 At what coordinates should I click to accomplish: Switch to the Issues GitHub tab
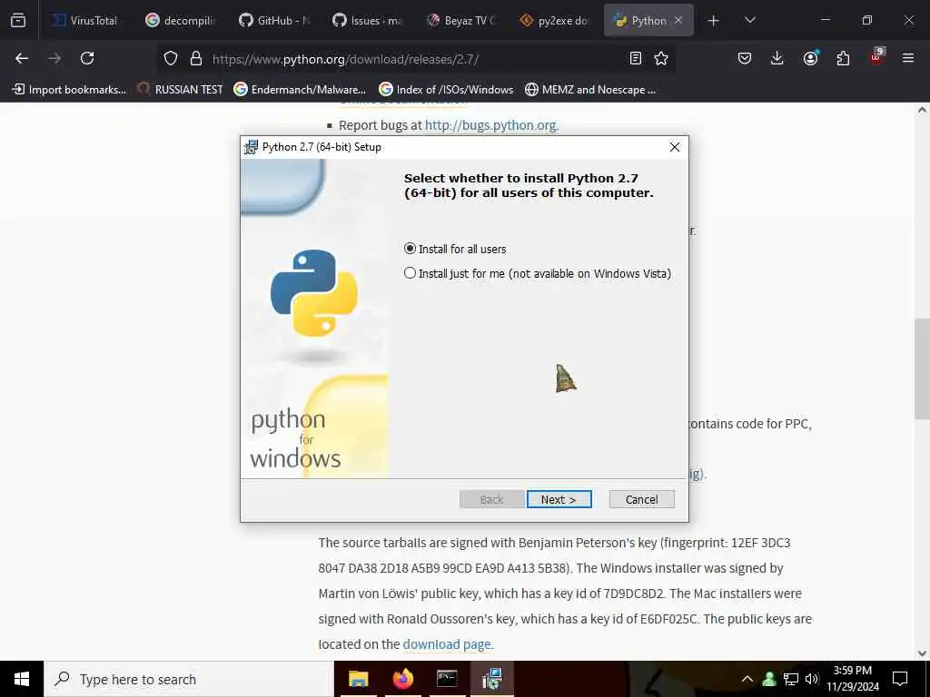pos(367,20)
